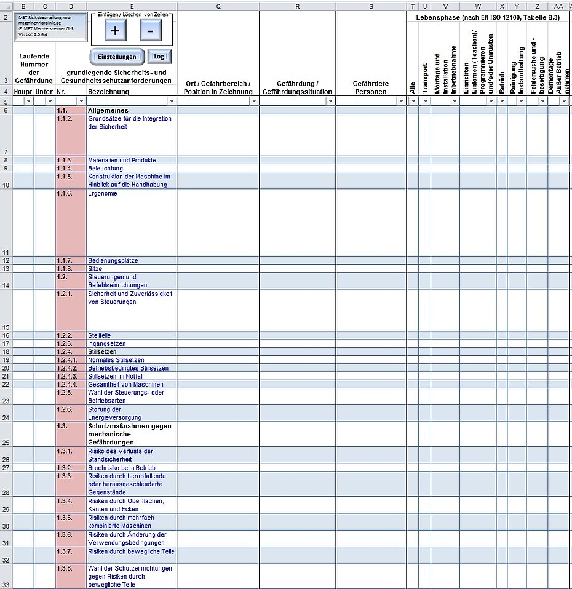Open the Alle lifecycle filter dropdown

point(413,101)
